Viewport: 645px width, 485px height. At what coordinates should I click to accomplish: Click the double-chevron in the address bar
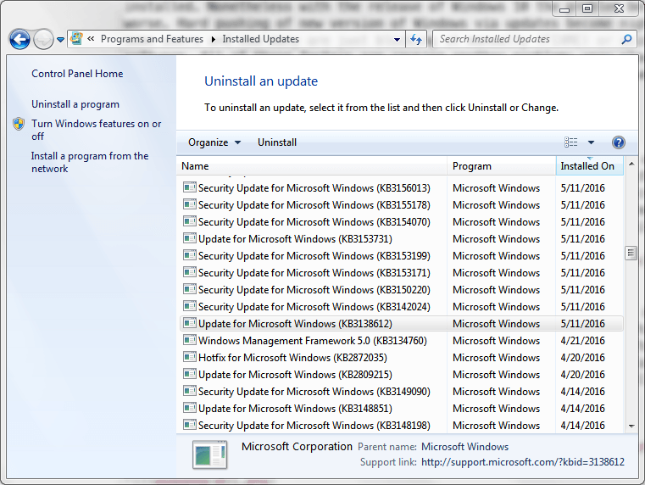coord(91,39)
